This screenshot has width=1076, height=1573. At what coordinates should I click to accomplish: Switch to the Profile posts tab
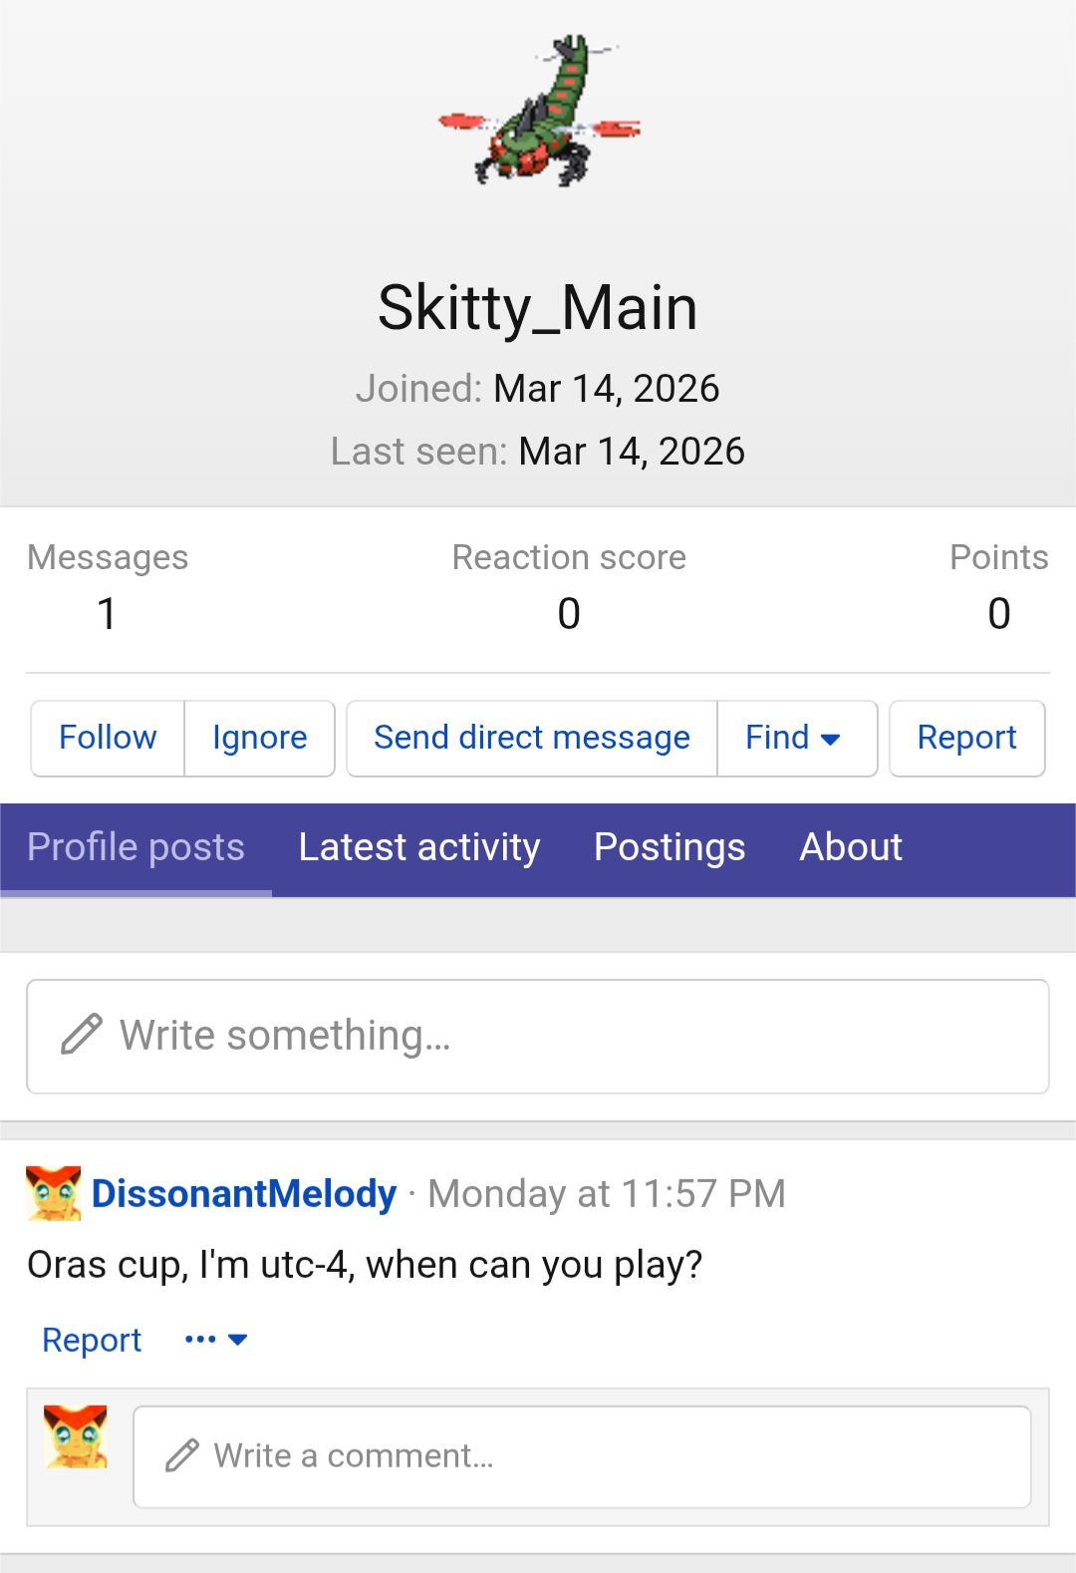click(x=135, y=848)
